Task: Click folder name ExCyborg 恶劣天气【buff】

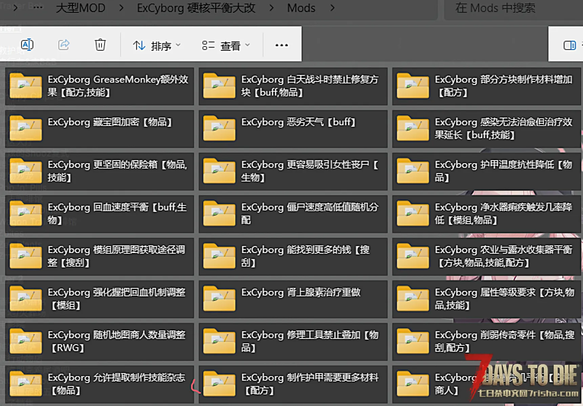Action: 299,122
